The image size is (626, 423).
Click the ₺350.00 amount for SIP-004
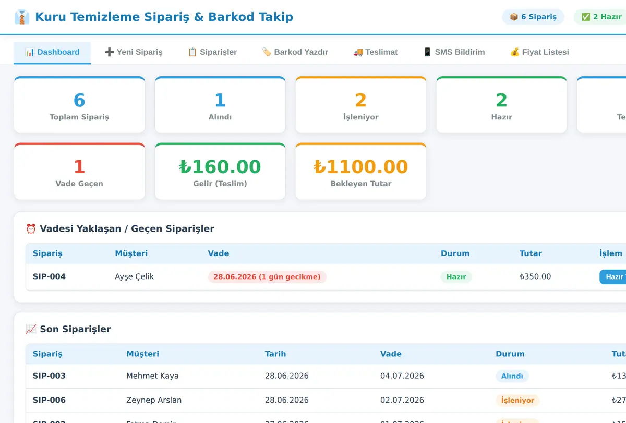pos(535,276)
